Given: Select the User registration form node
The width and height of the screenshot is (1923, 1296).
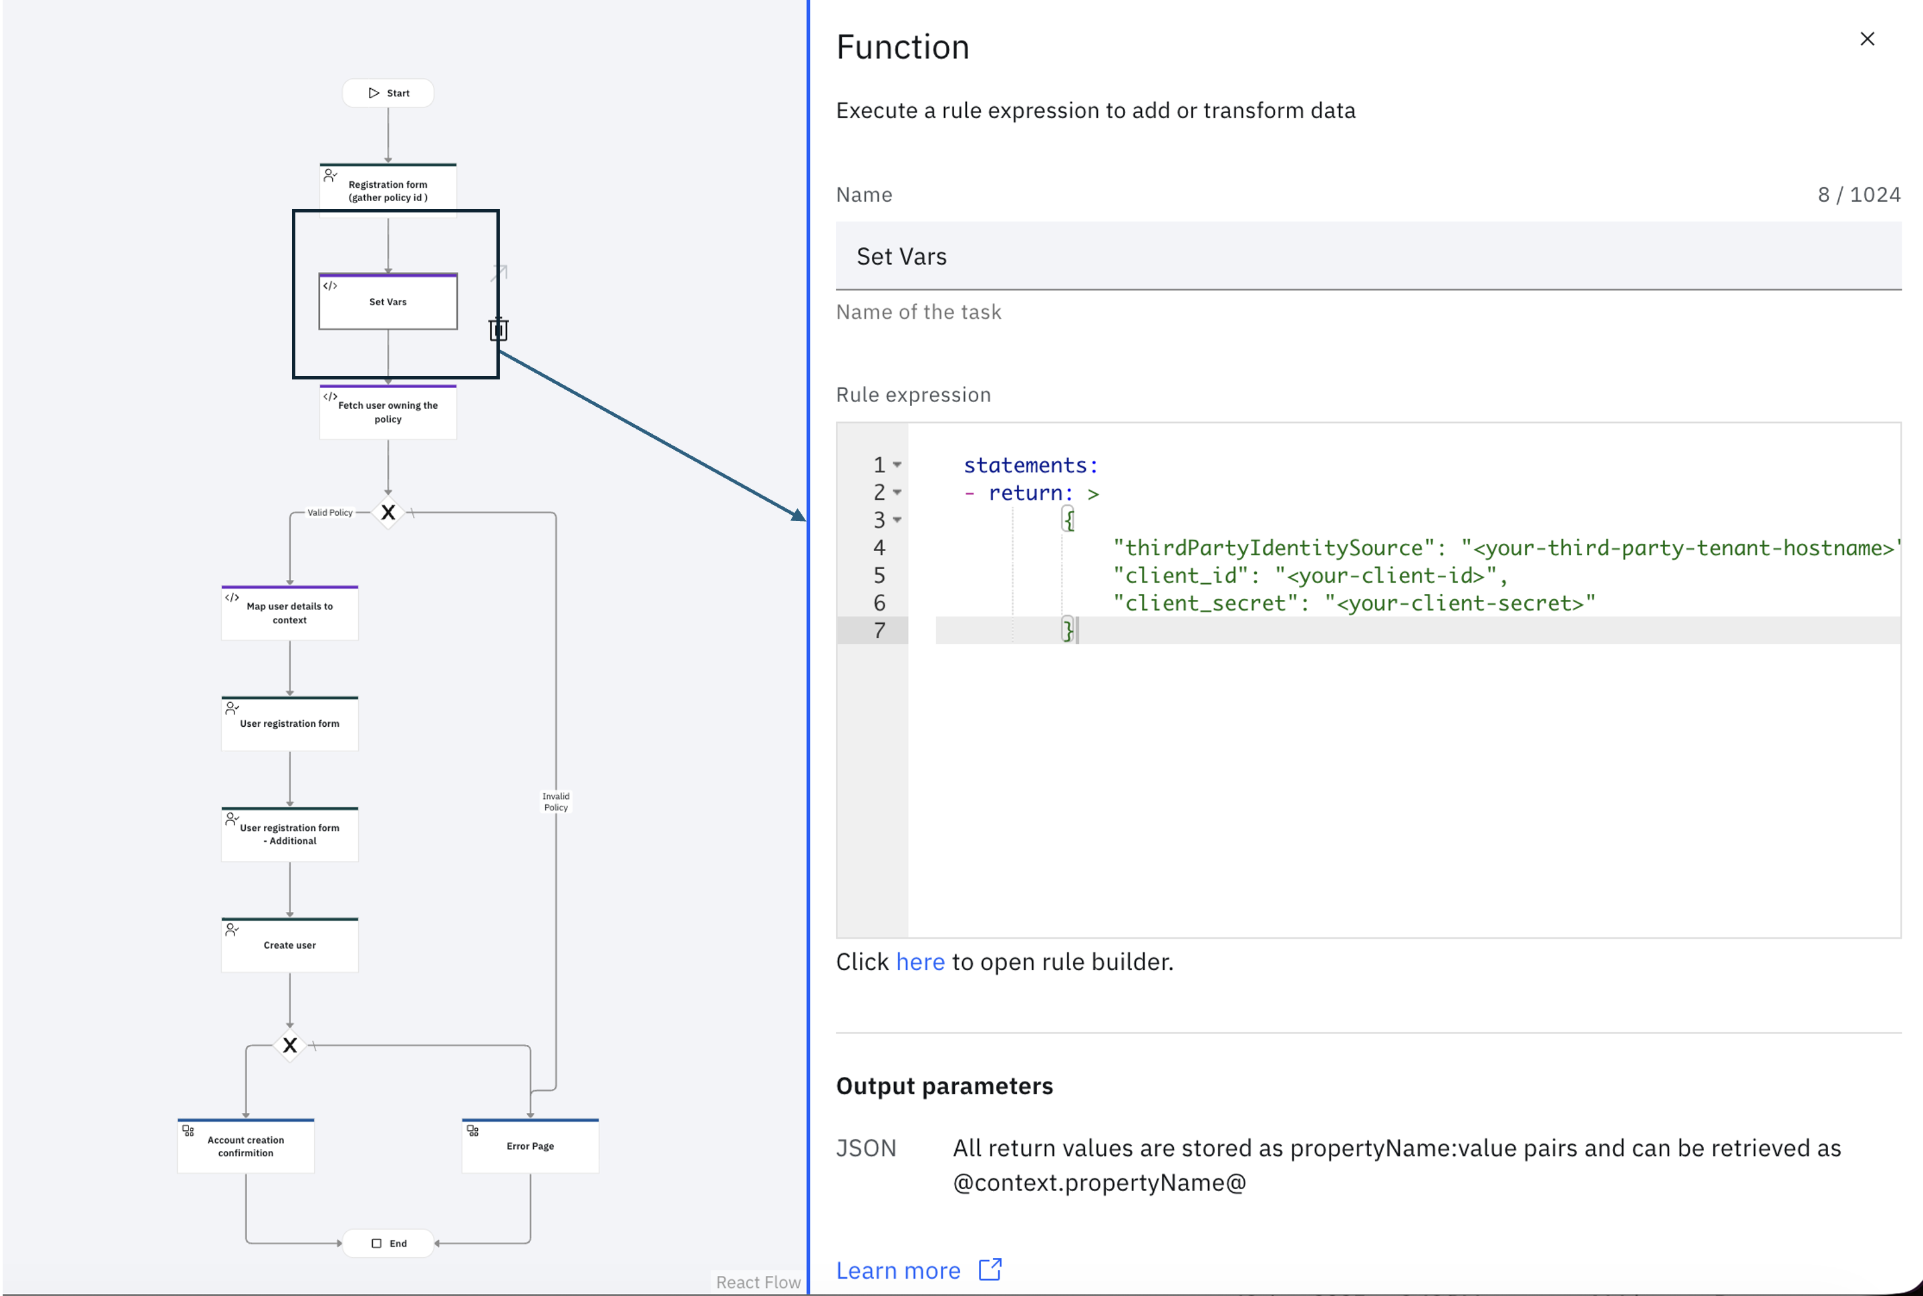Looking at the screenshot, I should [289, 723].
